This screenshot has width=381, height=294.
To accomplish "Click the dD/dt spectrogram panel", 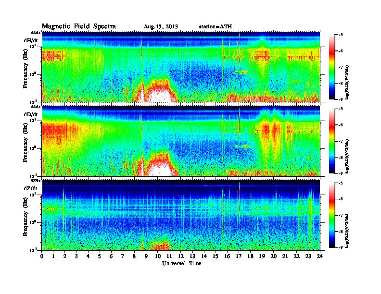I will pyautogui.click(x=181, y=141).
